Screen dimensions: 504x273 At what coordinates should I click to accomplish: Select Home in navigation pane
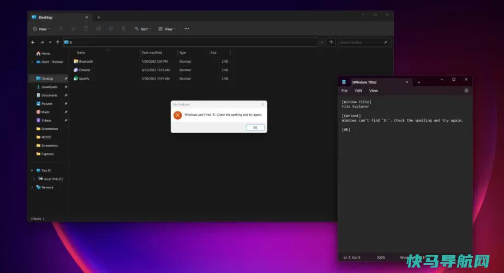pyautogui.click(x=44, y=54)
